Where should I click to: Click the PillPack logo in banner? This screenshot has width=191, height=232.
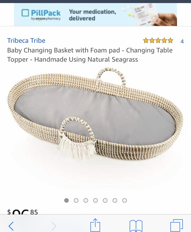tap(41, 15)
